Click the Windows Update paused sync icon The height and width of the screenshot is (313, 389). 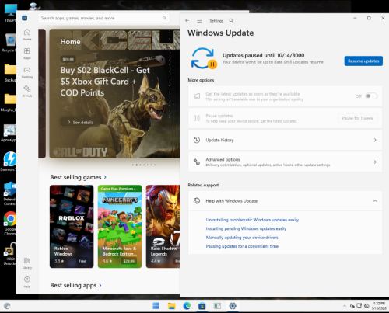click(204, 58)
